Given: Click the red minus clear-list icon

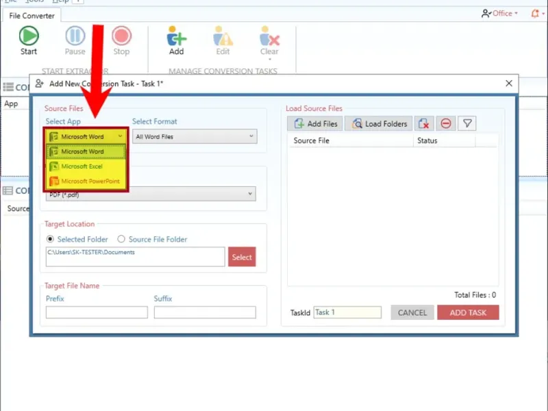Looking at the screenshot, I should point(446,124).
